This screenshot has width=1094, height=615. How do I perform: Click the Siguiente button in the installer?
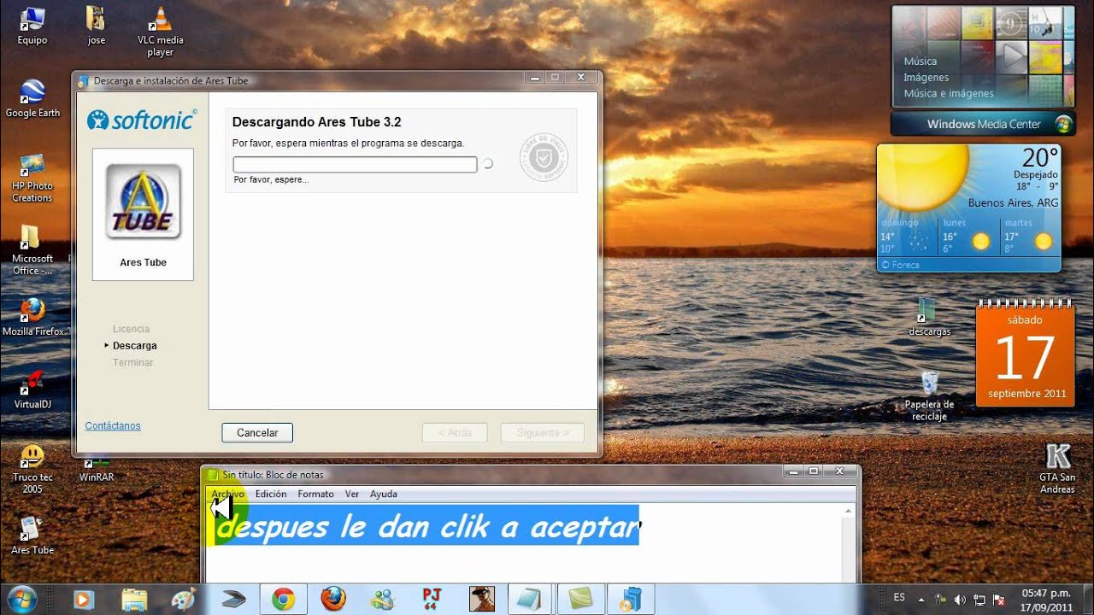pos(543,433)
